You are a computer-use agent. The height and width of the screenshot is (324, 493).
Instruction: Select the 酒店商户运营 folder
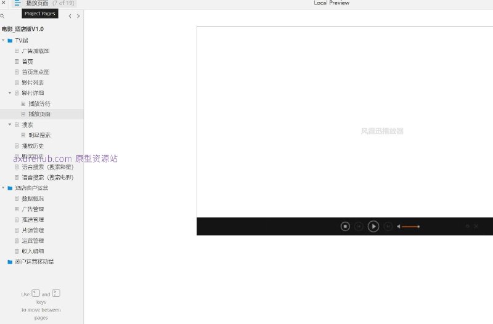31,188
